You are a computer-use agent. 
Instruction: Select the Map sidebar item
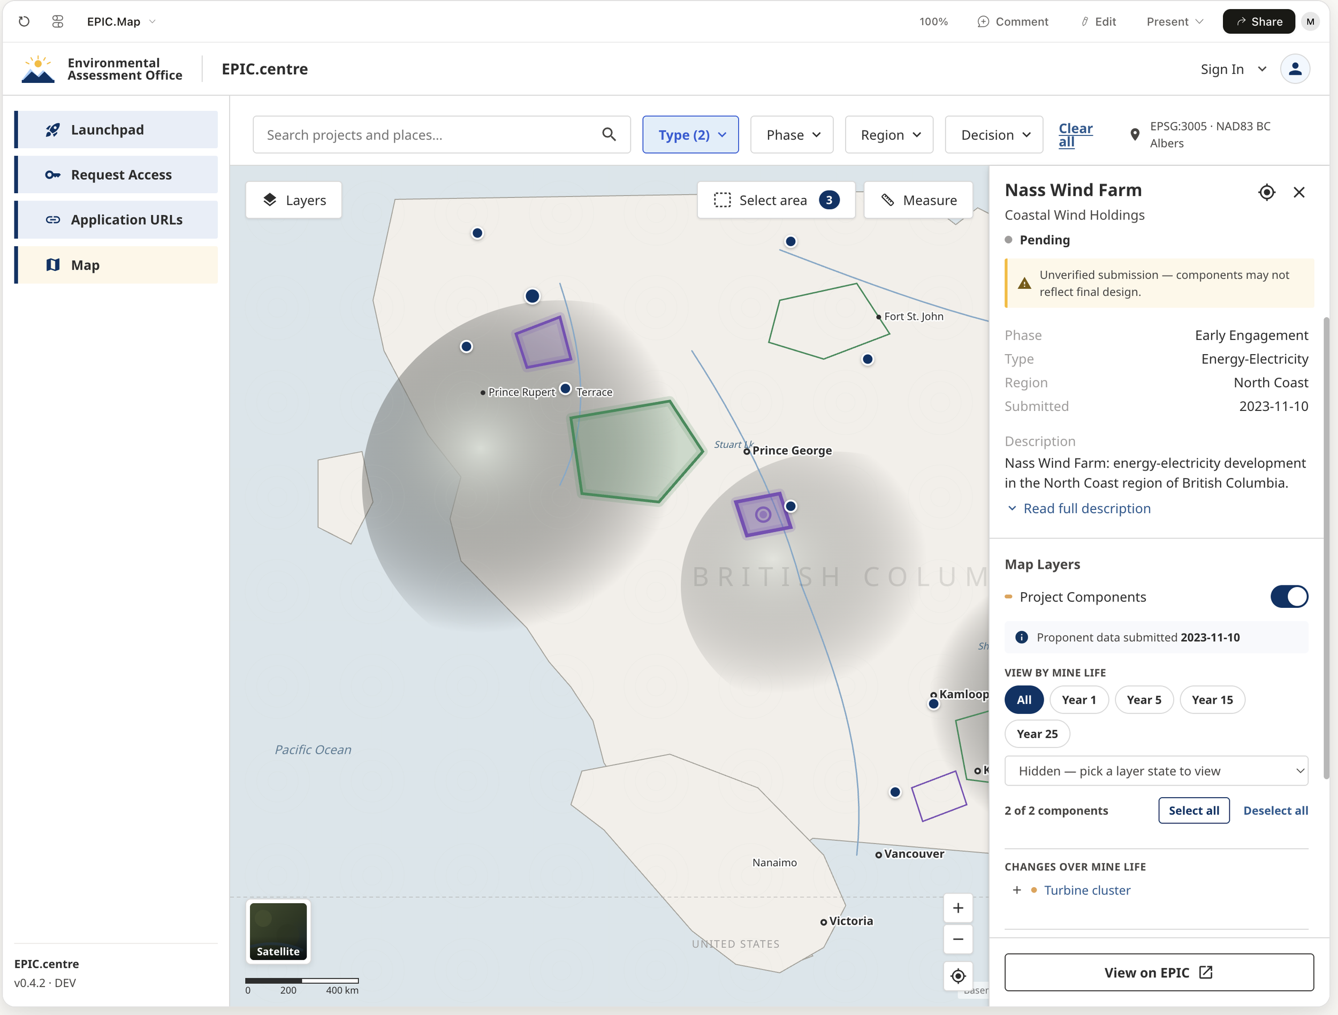point(116,265)
